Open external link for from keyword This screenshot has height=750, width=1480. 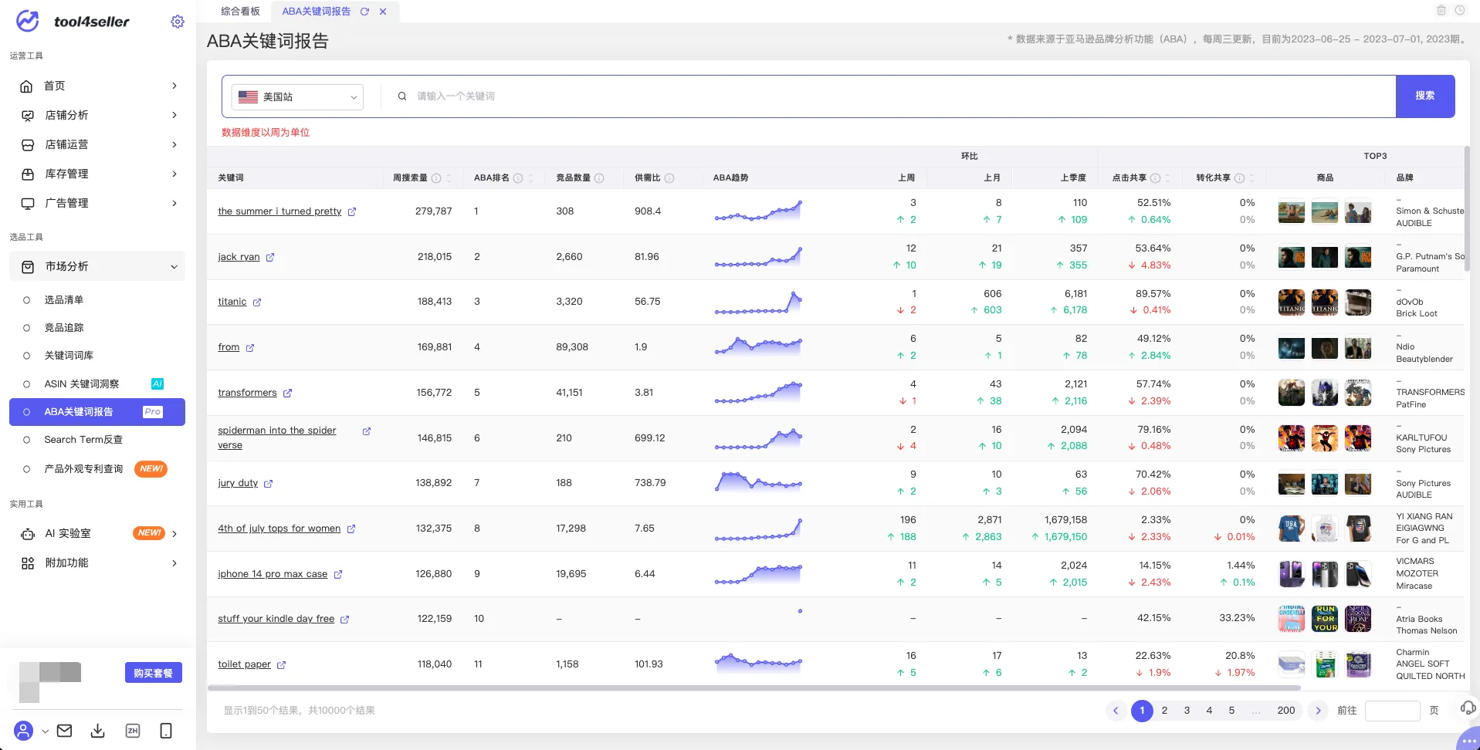pyautogui.click(x=250, y=348)
